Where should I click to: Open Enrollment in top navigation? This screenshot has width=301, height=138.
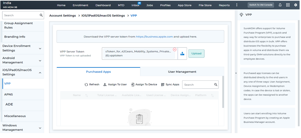(80, 5)
